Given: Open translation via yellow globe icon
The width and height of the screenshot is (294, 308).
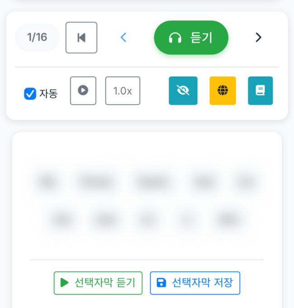Looking at the screenshot, I should pyautogui.click(x=223, y=91).
